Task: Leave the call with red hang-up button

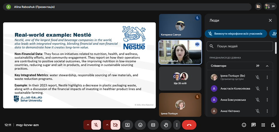Action: click(189, 125)
